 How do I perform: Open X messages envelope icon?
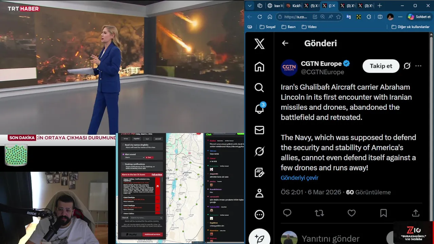[259, 130]
